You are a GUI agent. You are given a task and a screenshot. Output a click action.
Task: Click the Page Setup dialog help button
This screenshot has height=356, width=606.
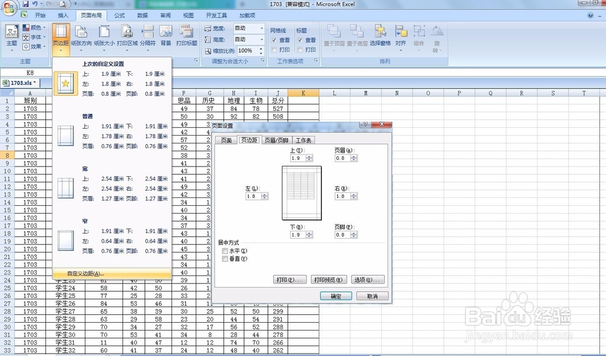[x=364, y=124]
